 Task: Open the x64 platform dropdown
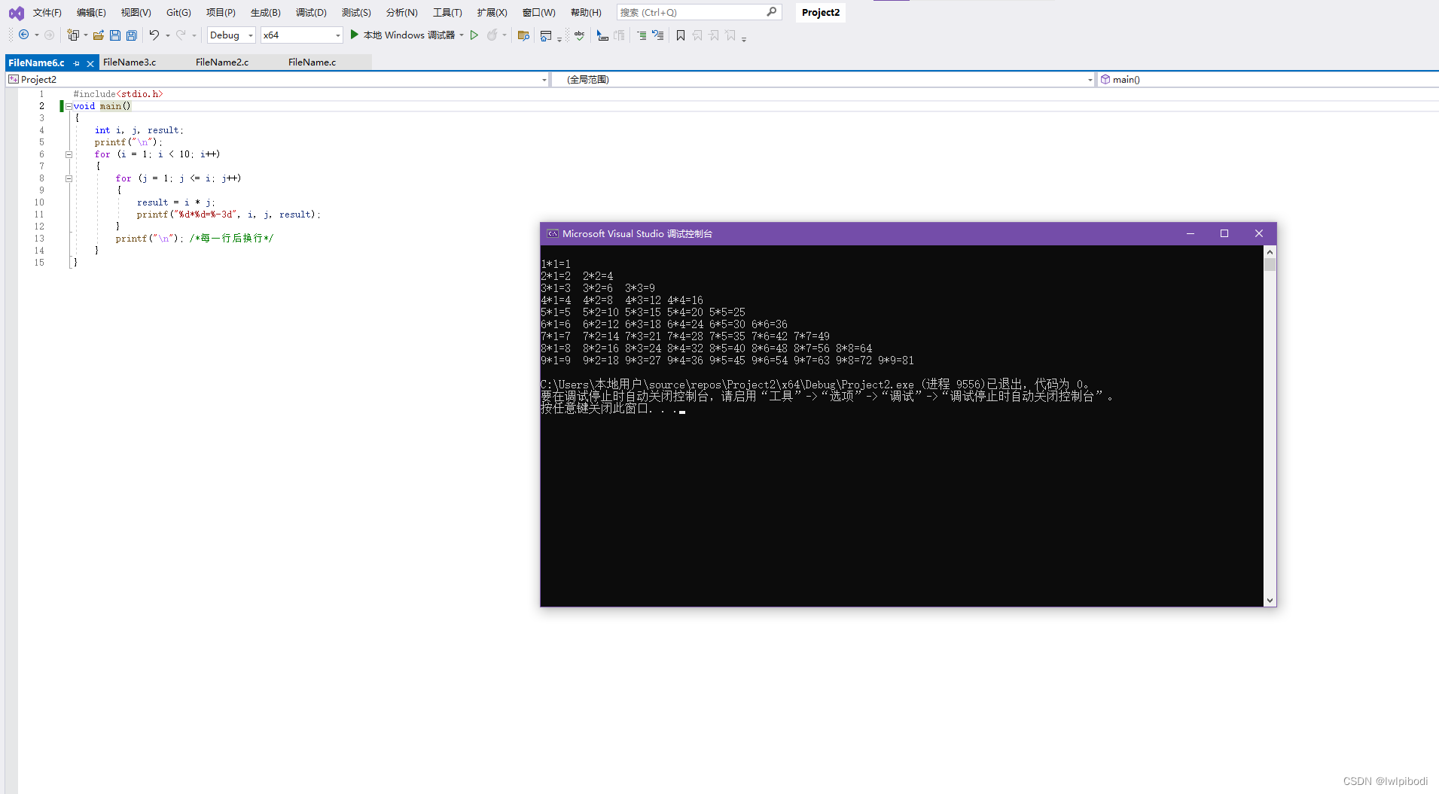(x=301, y=35)
